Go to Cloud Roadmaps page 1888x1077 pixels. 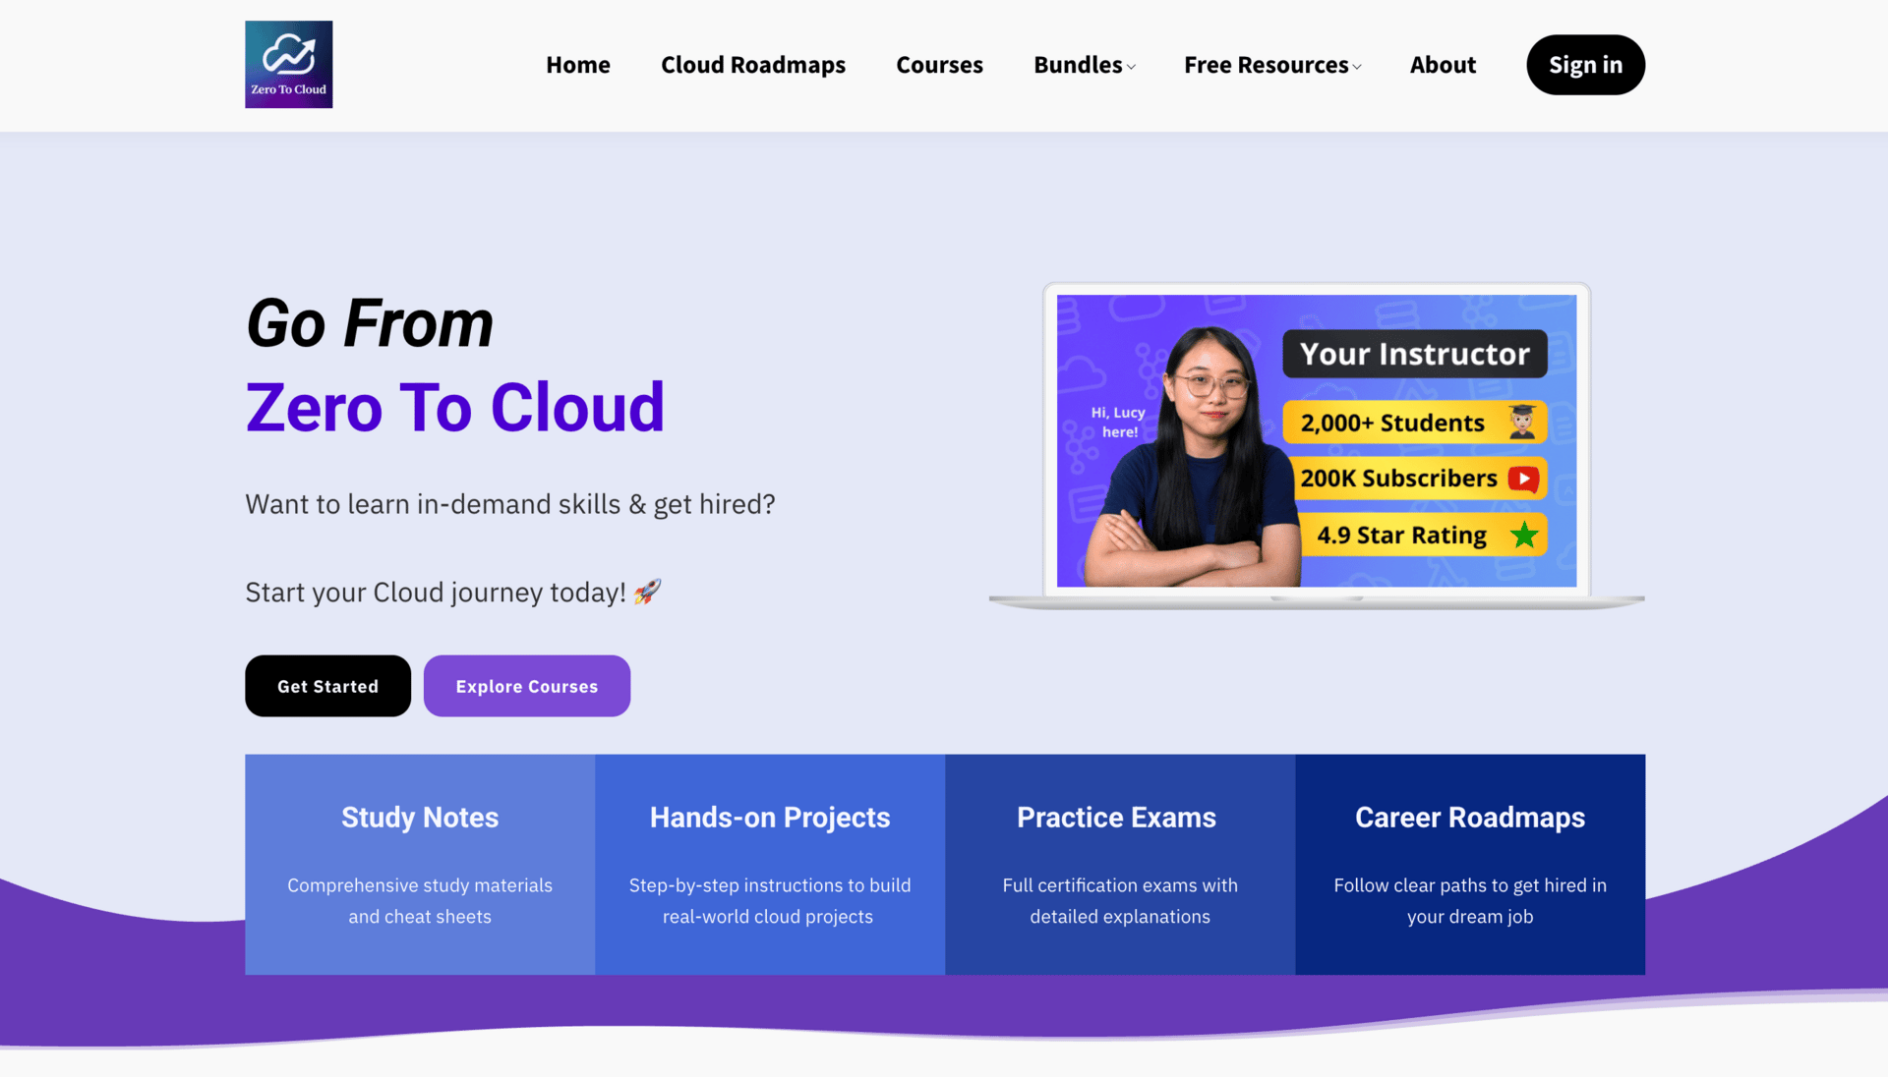[x=753, y=65]
